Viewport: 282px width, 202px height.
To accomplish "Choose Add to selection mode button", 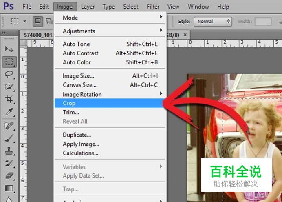I will pyautogui.click(x=49, y=21).
